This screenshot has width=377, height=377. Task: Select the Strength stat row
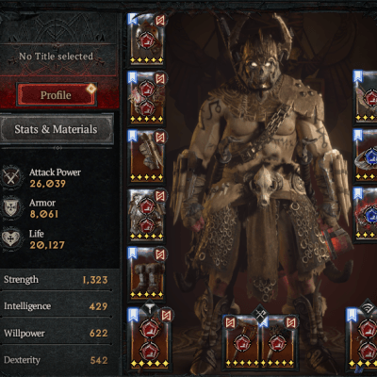pos(56,280)
